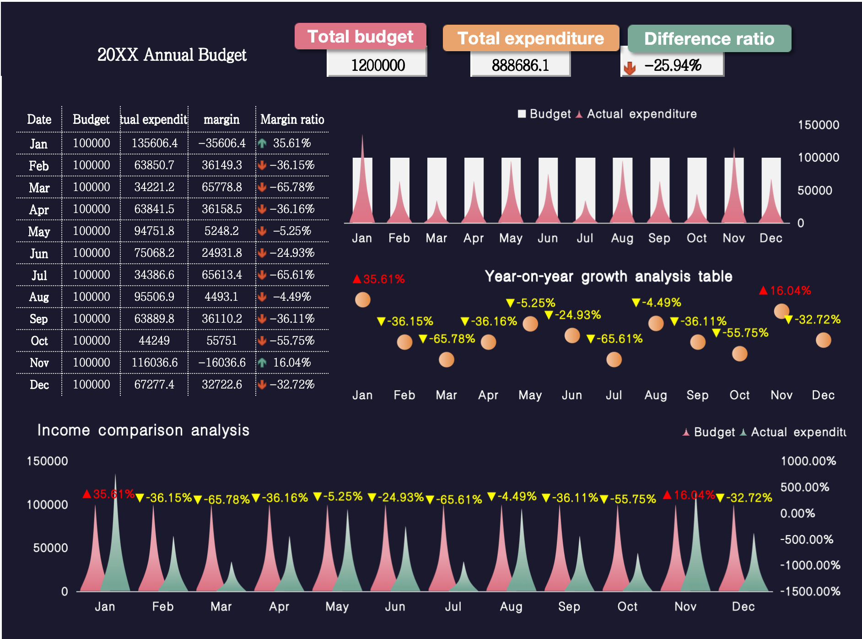862x639 pixels.
Task: Select the total budget value 1200000 cell
Action: click(x=377, y=65)
